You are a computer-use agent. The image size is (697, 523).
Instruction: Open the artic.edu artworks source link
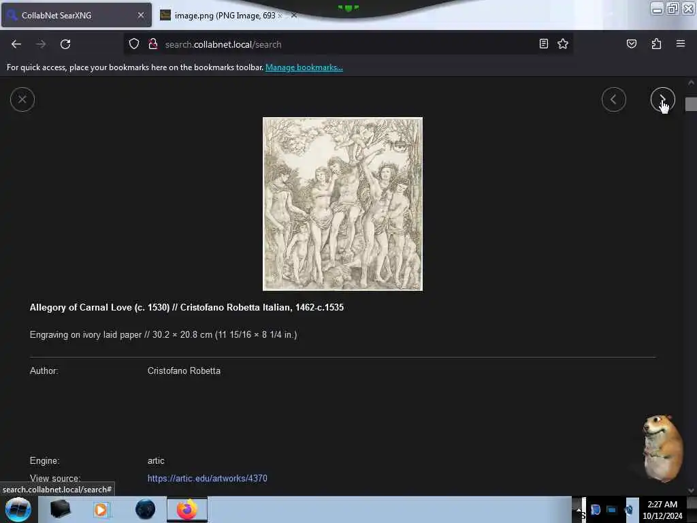pos(207,479)
